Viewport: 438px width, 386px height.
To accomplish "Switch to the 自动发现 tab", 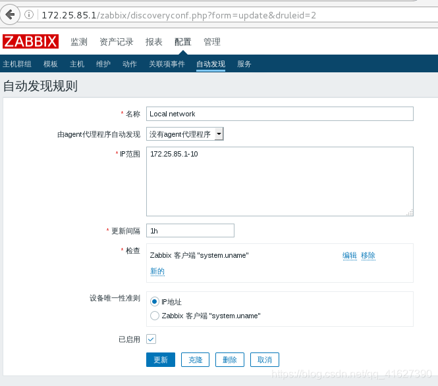I will coord(211,64).
